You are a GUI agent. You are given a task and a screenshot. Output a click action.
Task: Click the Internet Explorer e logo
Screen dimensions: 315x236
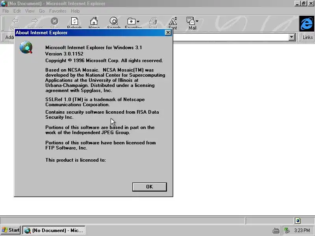tap(307, 24)
